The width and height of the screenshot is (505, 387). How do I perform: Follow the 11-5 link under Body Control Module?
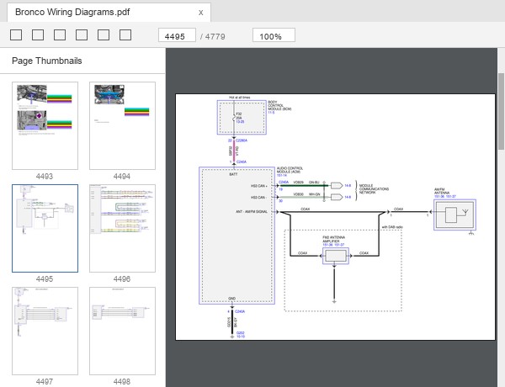pyautogui.click(x=271, y=113)
